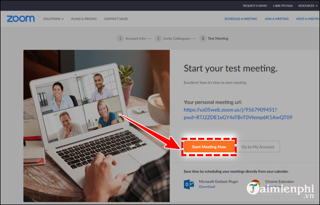
Task: Select step 3 Test Meeting
Action: pos(214,39)
